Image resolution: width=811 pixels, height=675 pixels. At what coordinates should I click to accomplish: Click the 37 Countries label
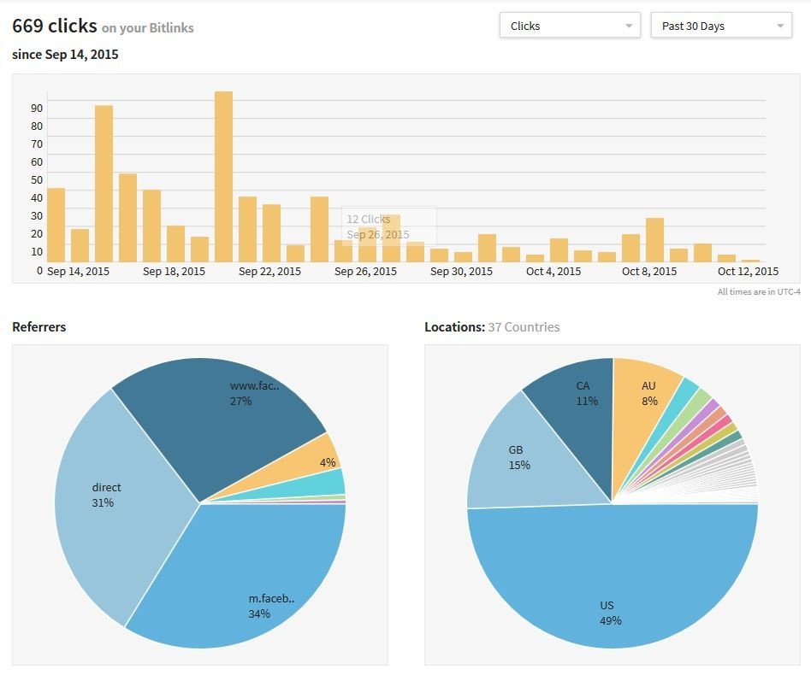click(x=524, y=327)
